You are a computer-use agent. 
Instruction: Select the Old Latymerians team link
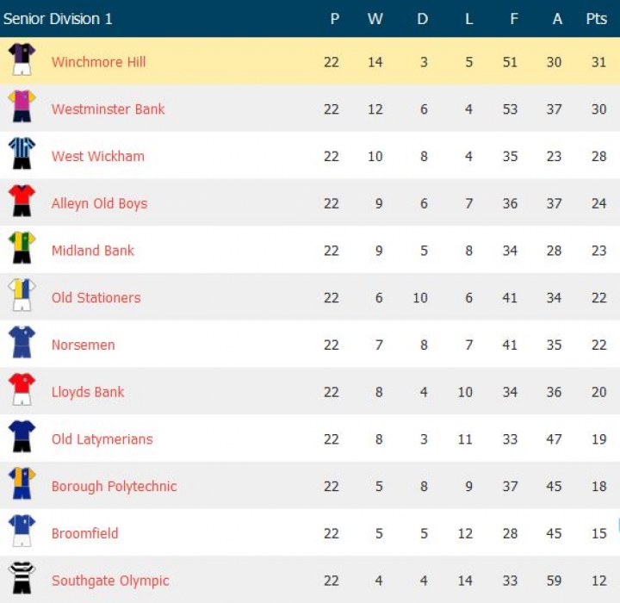[x=102, y=439]
